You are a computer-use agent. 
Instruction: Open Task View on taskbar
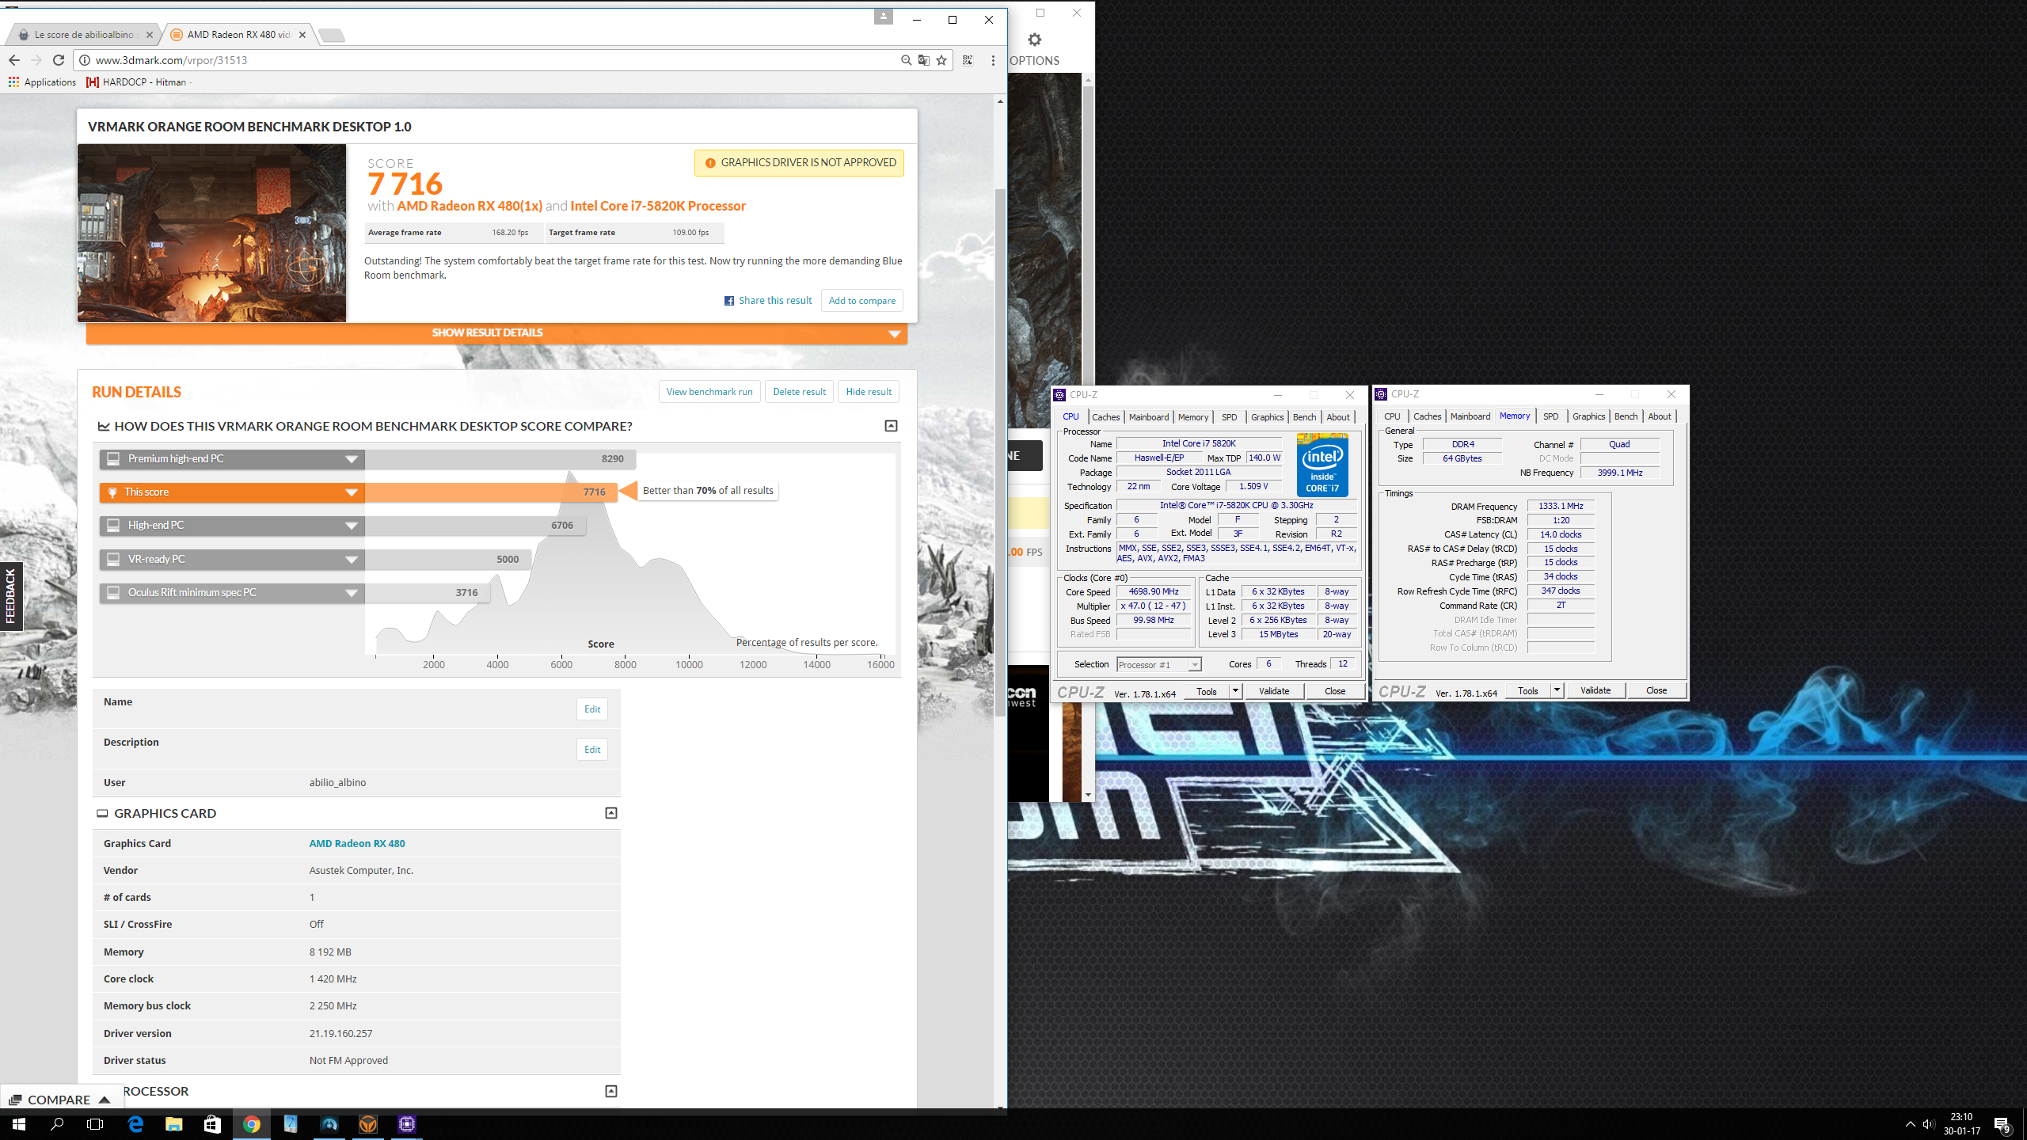[95, 1124]
